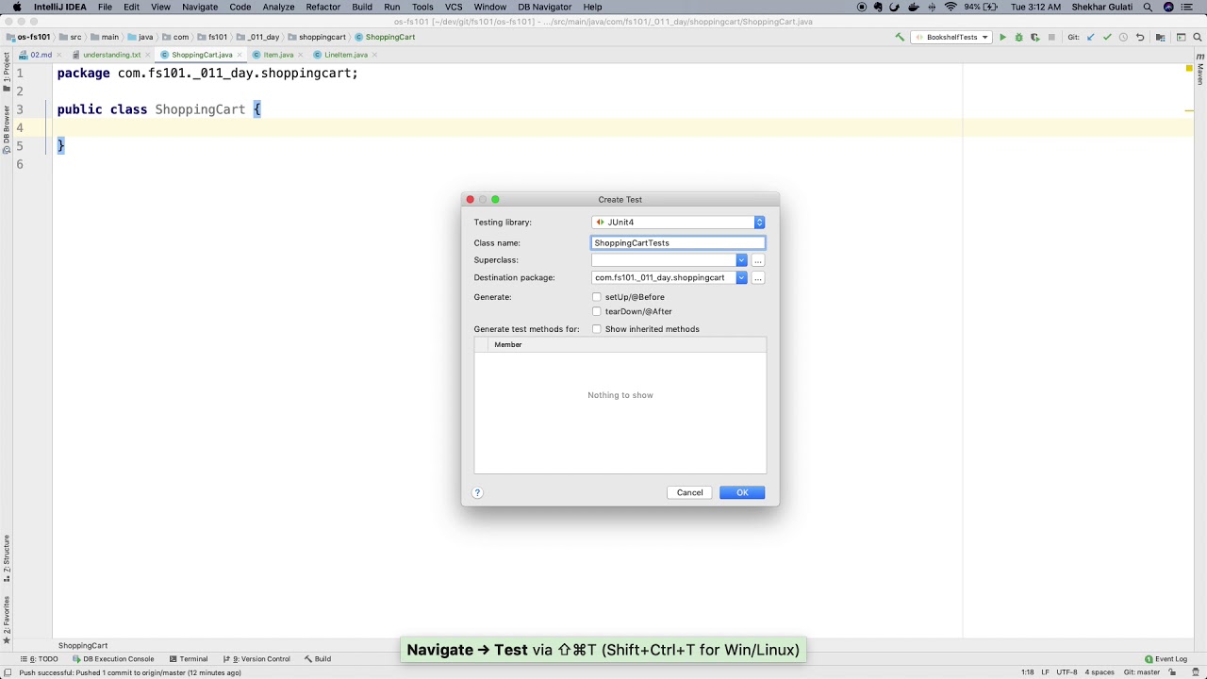Open the Git master branch selector
Image resolution: width=1207 pixels, height=679 pixels.
click(1142, 672)
